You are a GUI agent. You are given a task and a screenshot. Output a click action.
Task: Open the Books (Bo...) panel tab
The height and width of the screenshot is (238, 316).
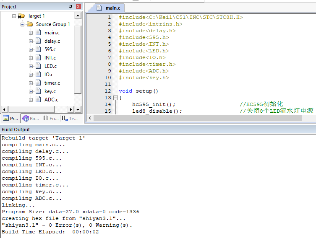coord(31,119)
